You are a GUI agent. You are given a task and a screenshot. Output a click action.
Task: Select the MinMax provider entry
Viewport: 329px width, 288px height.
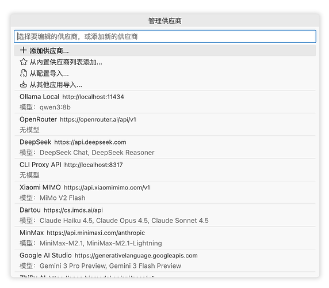tap(165, 238)
